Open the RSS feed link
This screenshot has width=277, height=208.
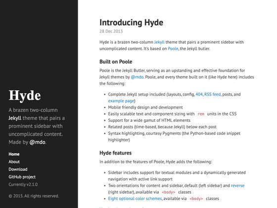[x=213, y=94]
